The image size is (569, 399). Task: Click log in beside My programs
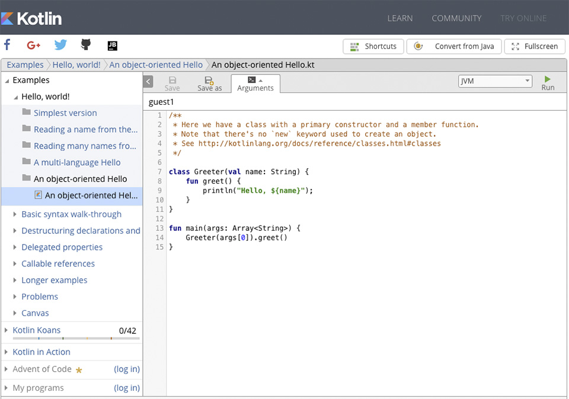[x=127, y=388]
